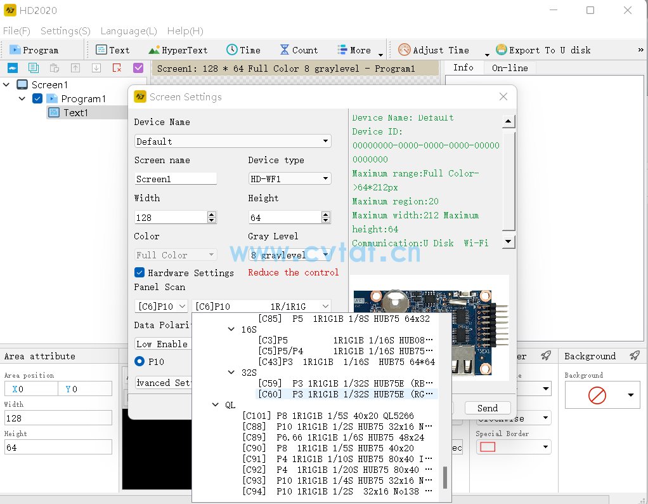Open the Adjust Time dropdown arrow

tap(487, 55)
